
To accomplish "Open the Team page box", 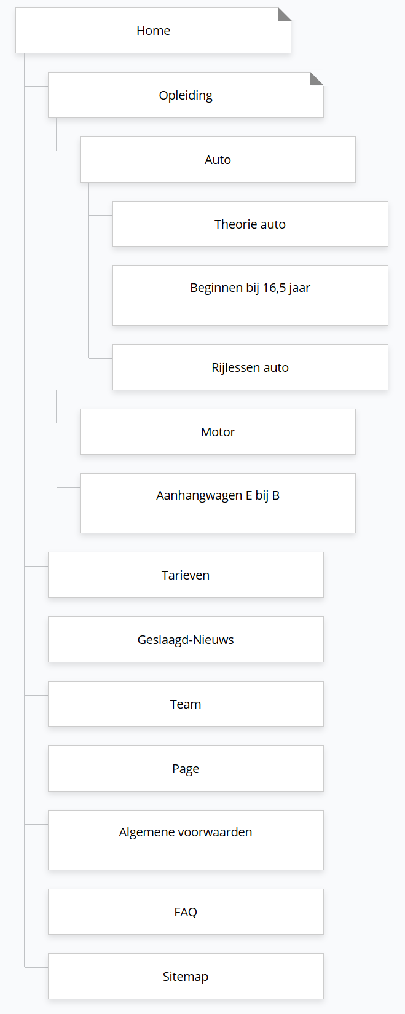I will [186, 704].
